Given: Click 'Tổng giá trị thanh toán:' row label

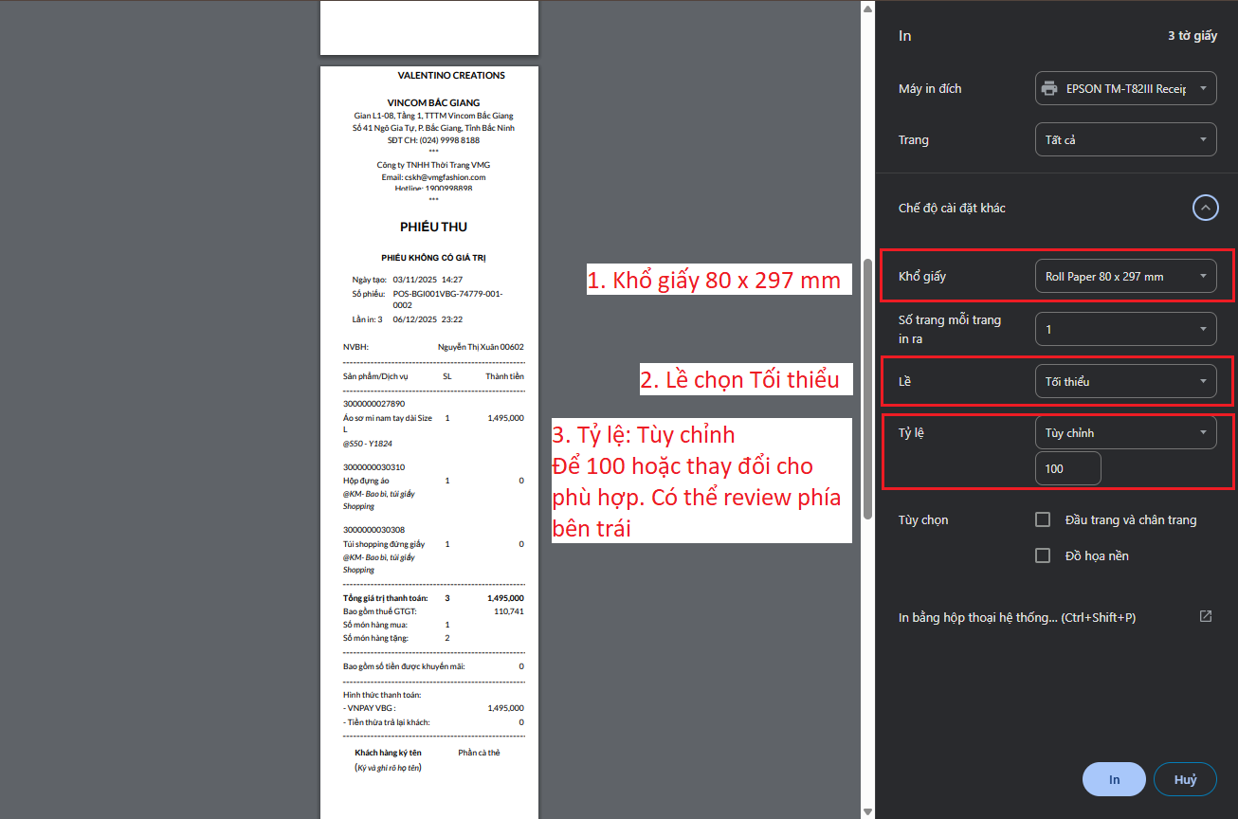Looking at the screenshot, I should (385, 598).
